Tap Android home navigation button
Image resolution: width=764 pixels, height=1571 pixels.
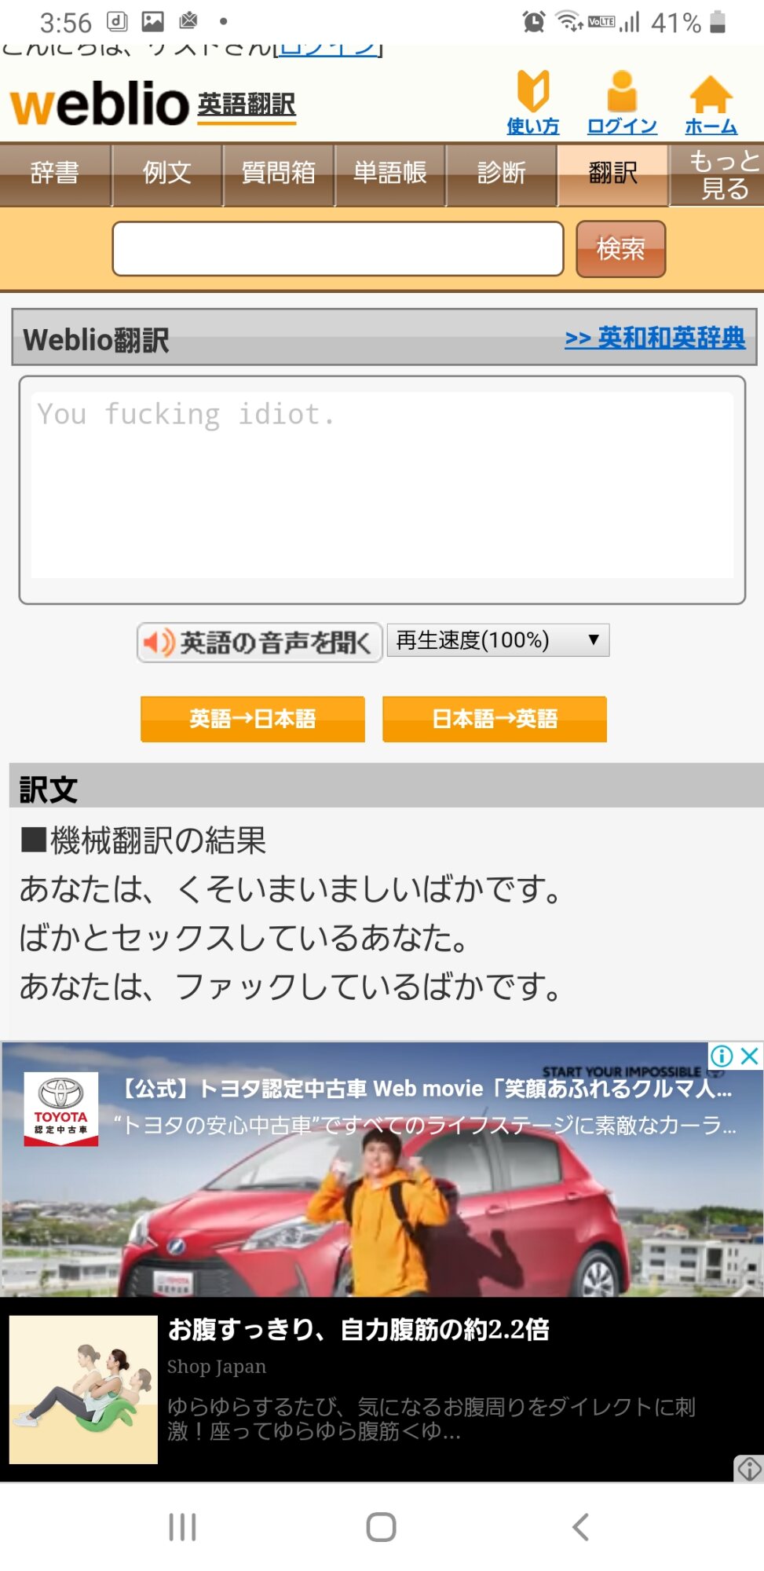pos(382,1527)
